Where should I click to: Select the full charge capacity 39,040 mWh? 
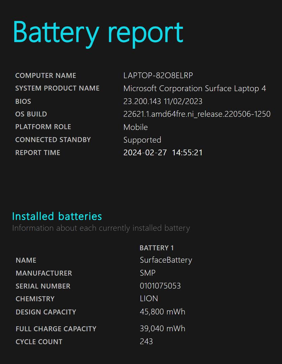click(162, 329)
